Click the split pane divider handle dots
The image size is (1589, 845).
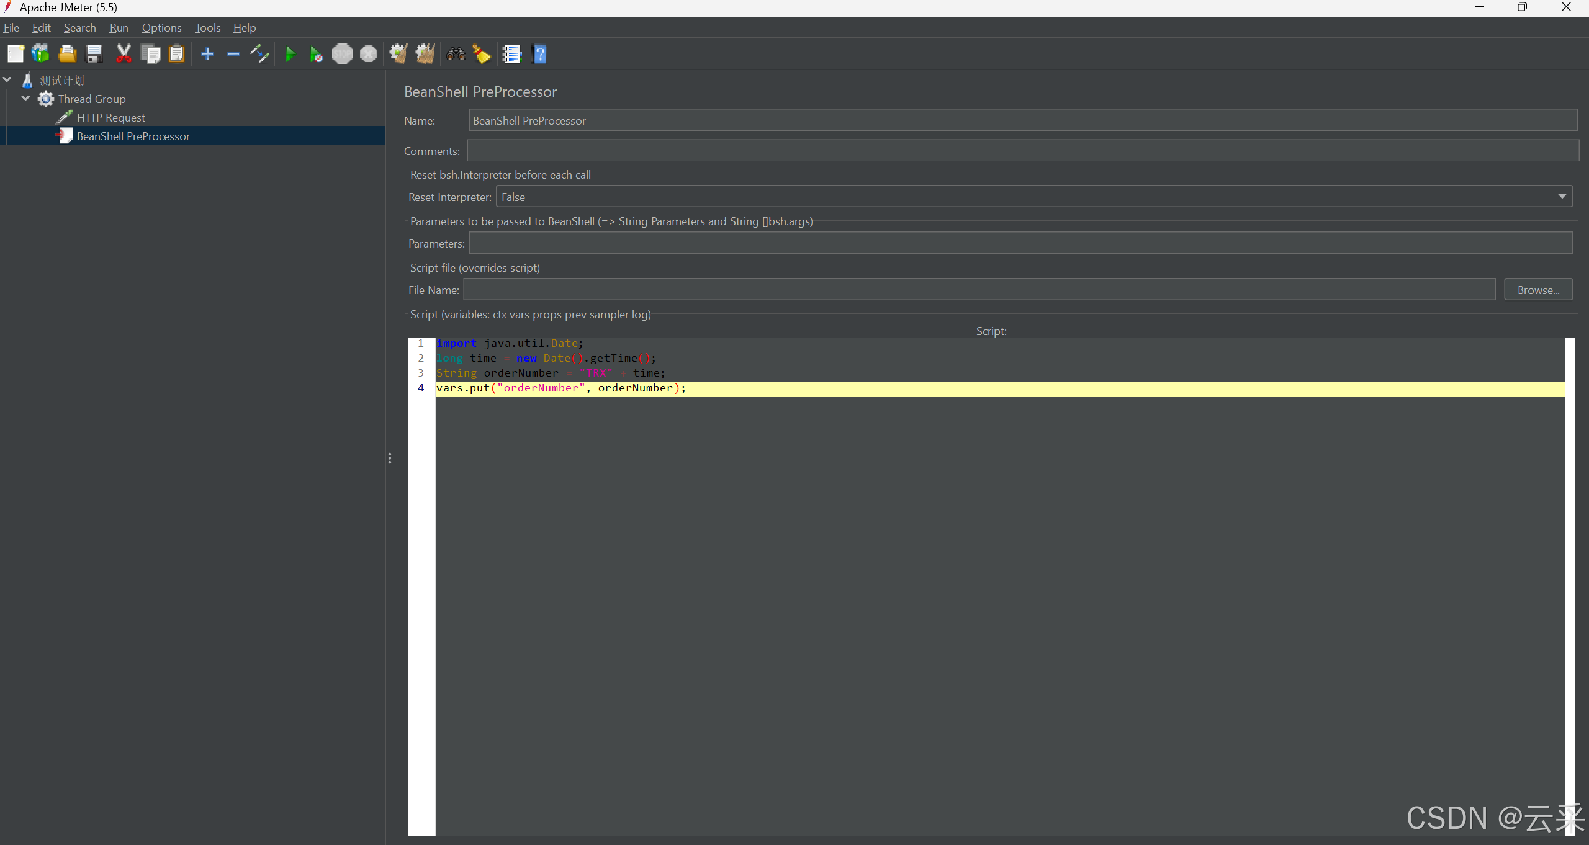click(389, 458)
